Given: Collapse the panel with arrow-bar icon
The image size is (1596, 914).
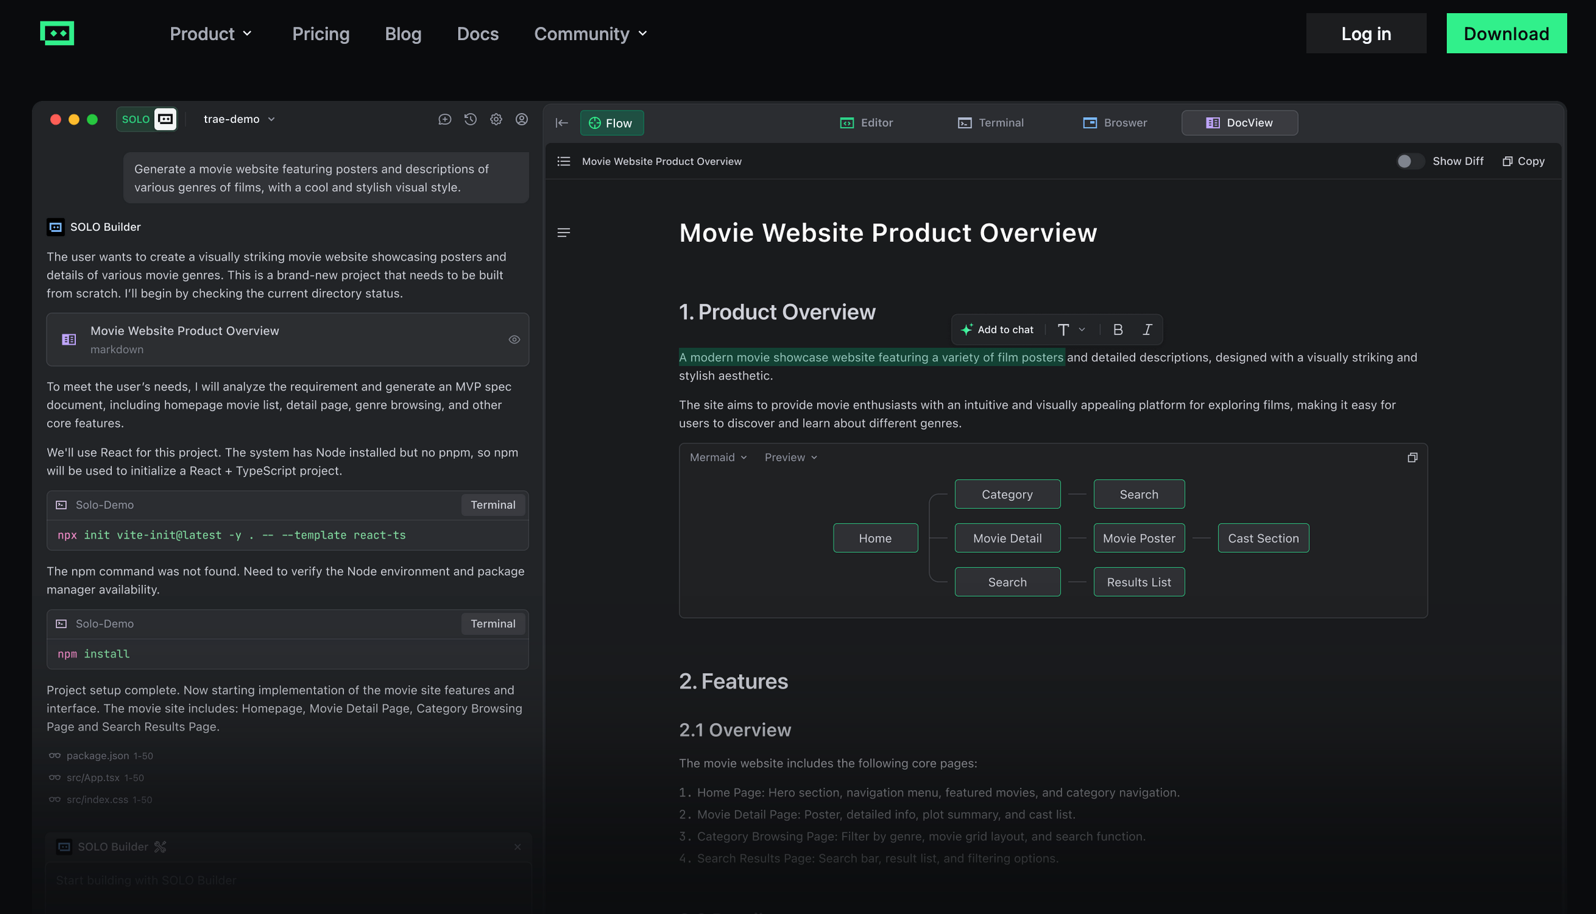Looking at the screenshot, I should click(x=562, y=123).
